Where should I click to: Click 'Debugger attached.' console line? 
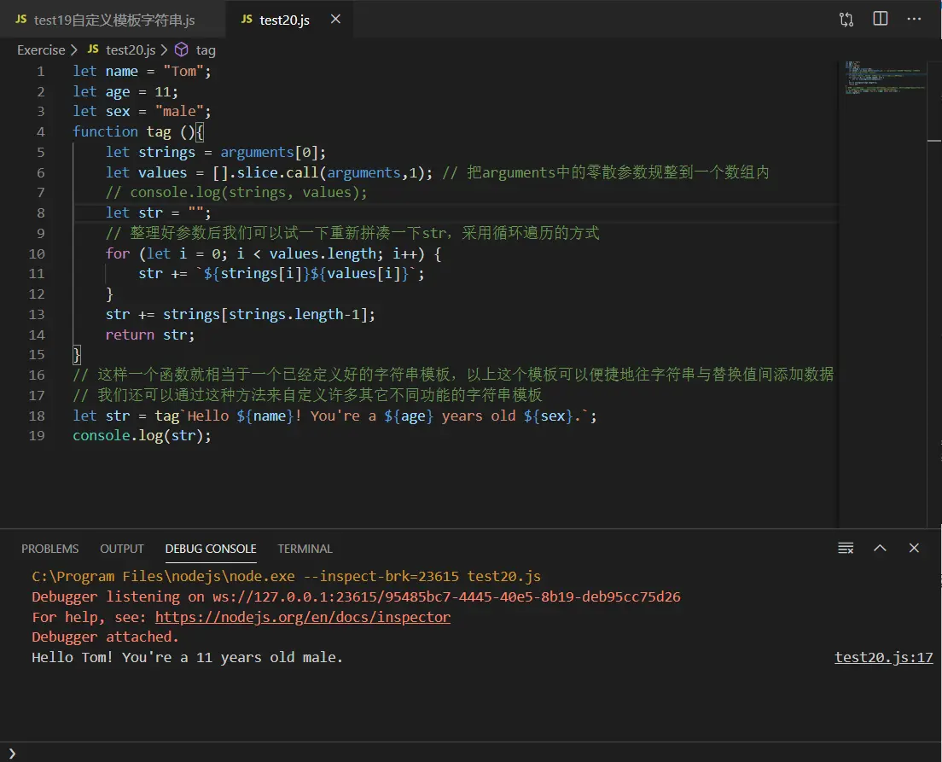[x=105, y=637]
